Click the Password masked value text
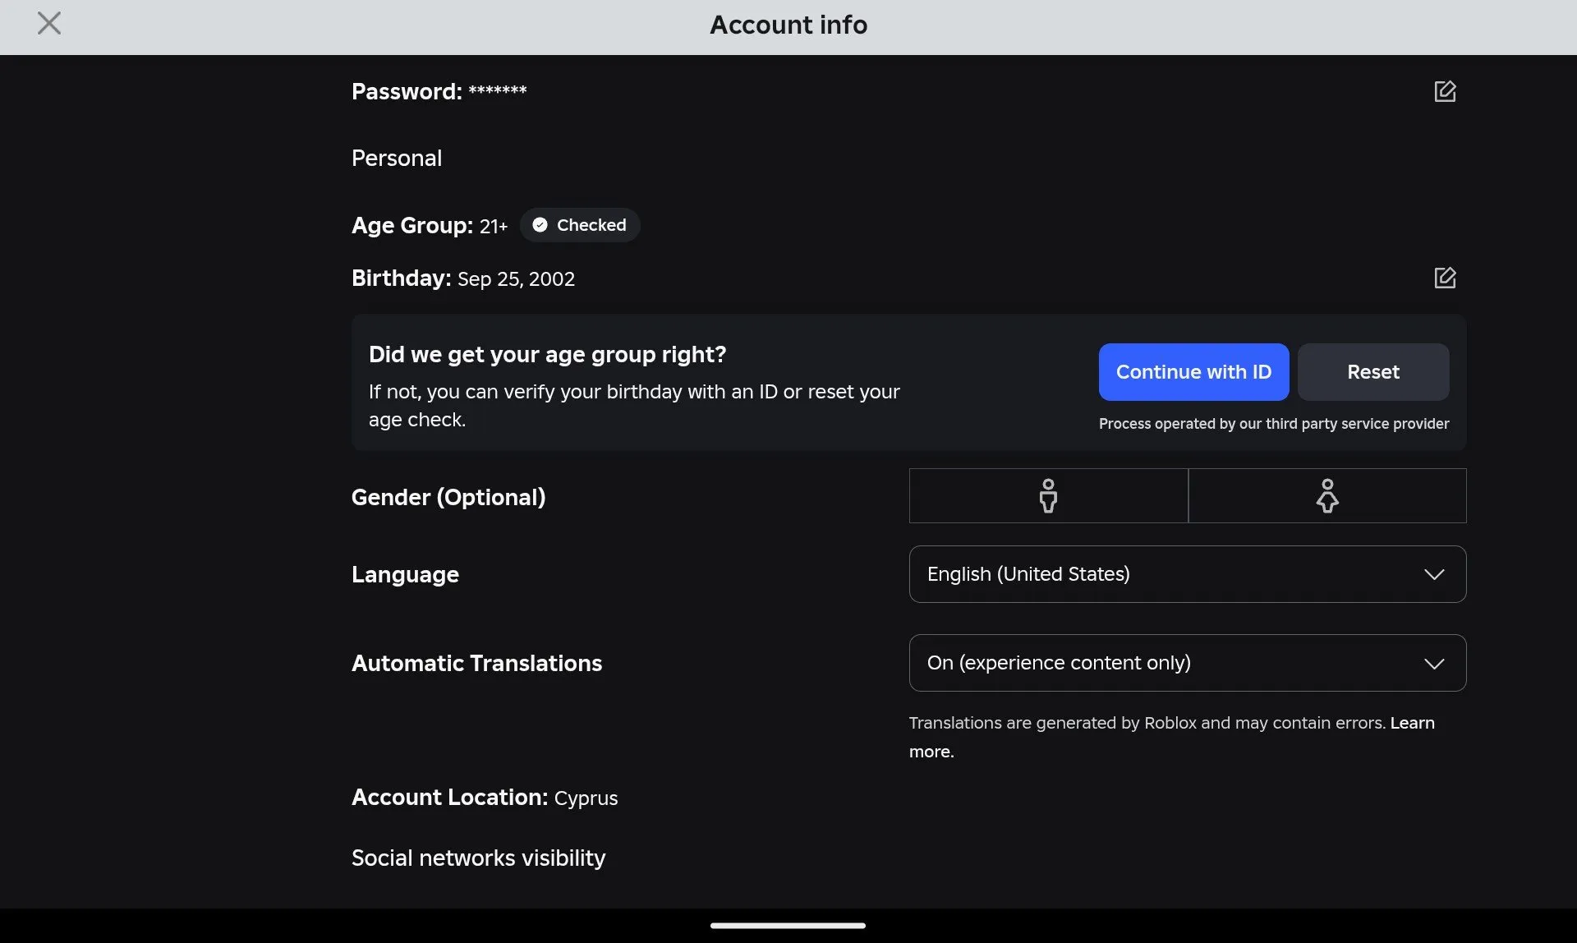Screen dimensions: 1577x943 tap(498, 90)
